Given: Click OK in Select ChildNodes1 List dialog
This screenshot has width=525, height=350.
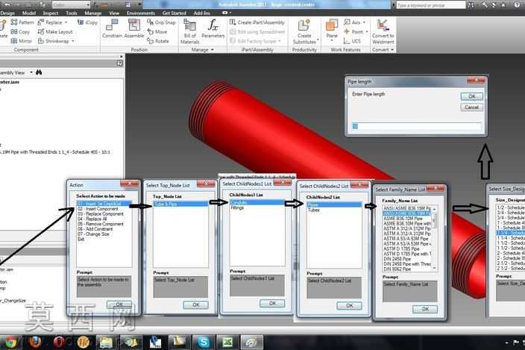Looking at the screenshot, I should (x=272, y=304).
